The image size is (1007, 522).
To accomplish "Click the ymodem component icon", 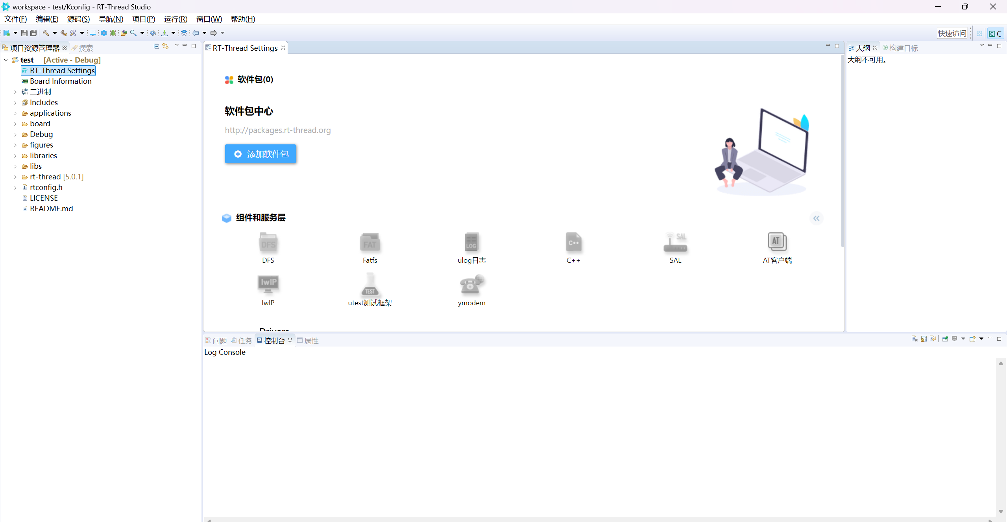I will coord(471,284).
